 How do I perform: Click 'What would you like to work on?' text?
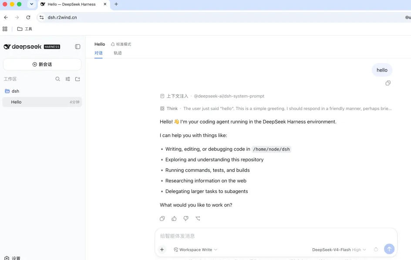pyautogui.click(x=196, y=205)
